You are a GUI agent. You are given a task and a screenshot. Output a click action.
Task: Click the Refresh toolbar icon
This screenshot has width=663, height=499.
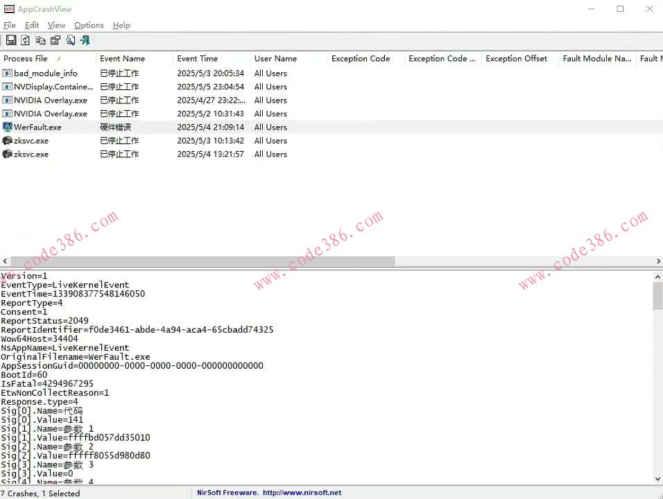pos(26,40)
